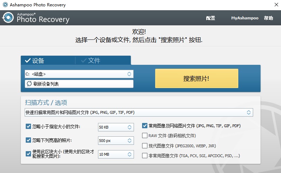Open the 快速扫描 scan method dropdown
The image size is (281, 173).
point(139,112)
